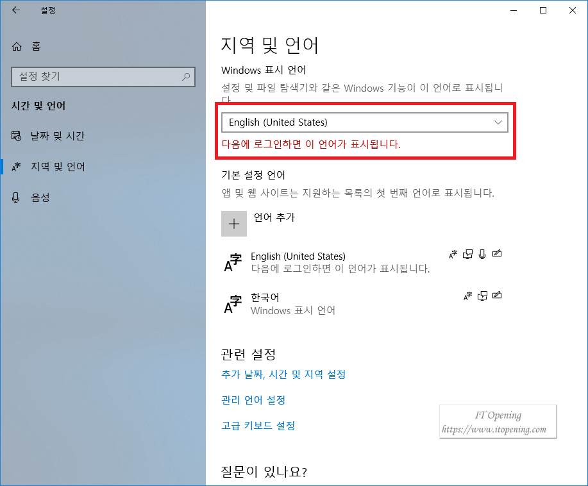Image resolution: width=588 pixels, height=486 pixels.
Task: Click English speech recognition microphone icon
Action: pyautogui.click(x=482, y=255)
